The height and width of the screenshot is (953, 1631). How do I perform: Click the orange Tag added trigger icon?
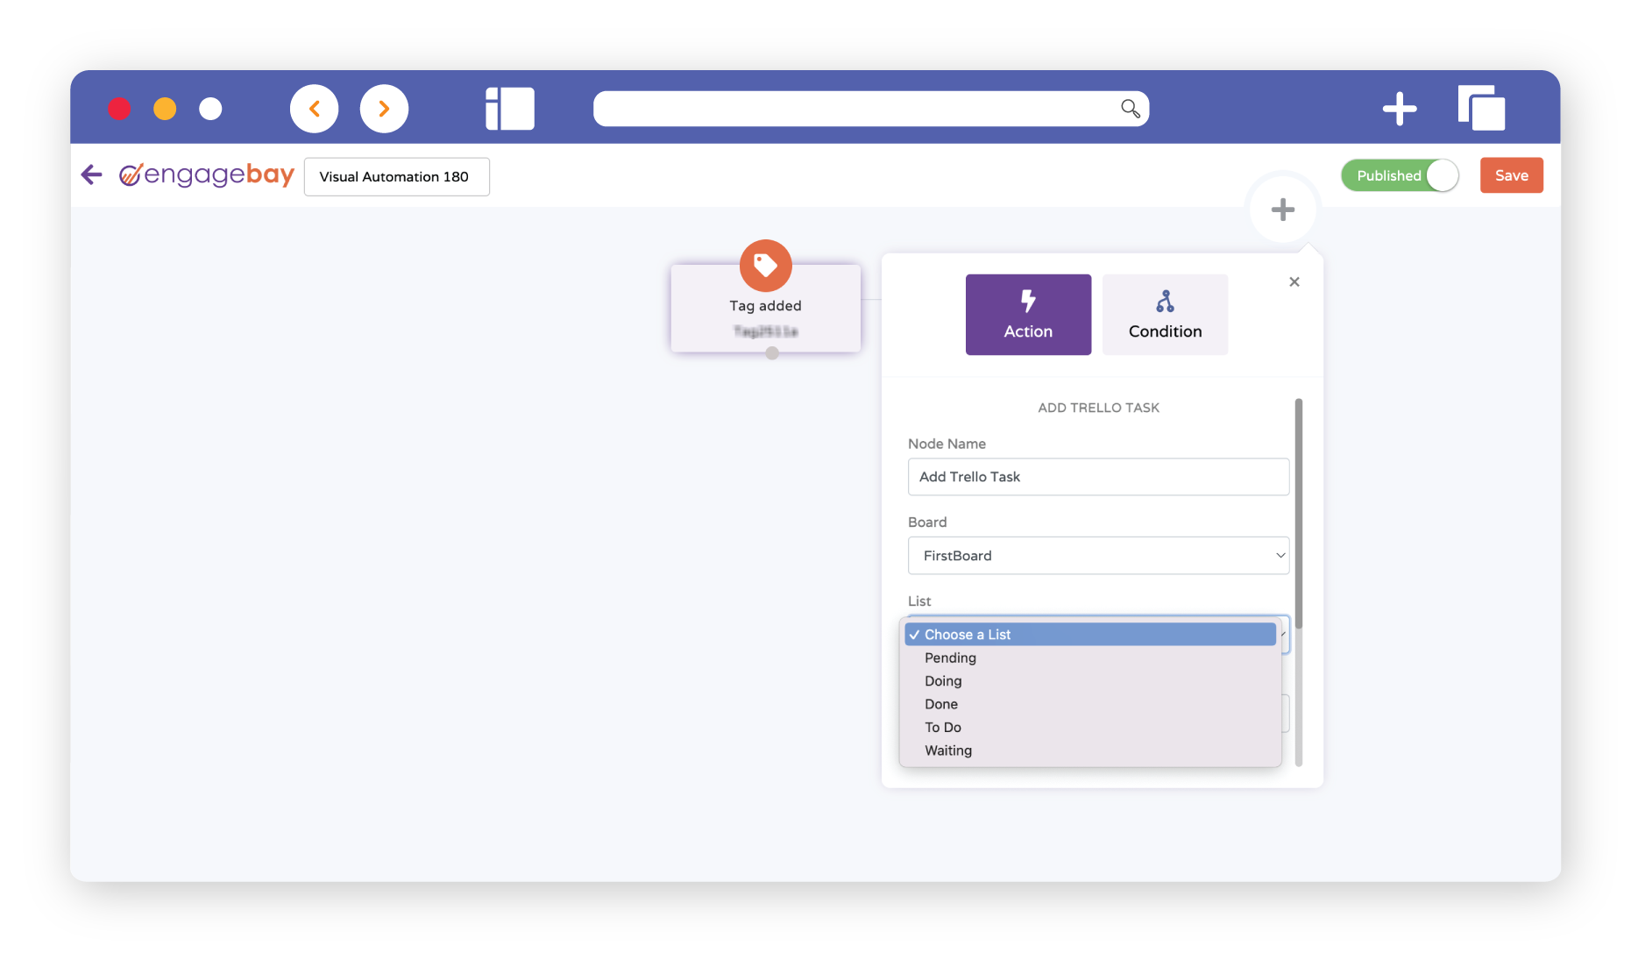(765, 265)
